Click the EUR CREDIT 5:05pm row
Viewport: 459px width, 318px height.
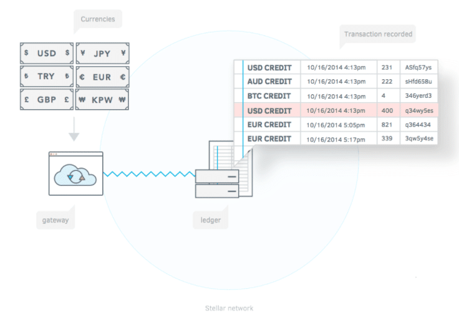click(336, 125)
